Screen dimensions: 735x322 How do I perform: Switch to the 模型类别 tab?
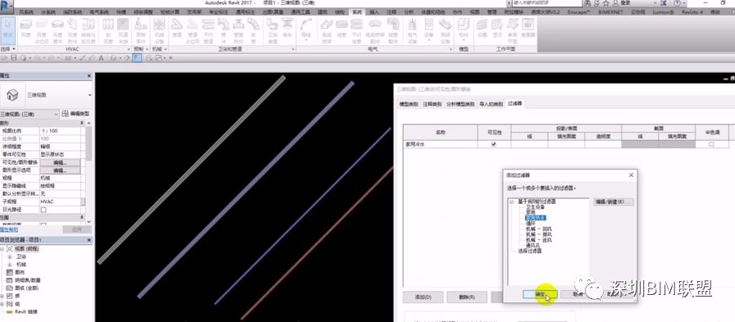click(409, 104)
